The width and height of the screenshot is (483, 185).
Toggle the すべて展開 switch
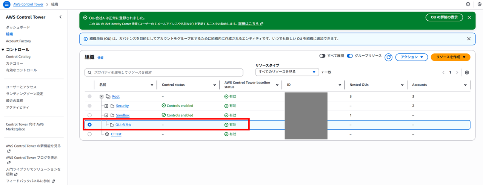[x=322, y=56]
